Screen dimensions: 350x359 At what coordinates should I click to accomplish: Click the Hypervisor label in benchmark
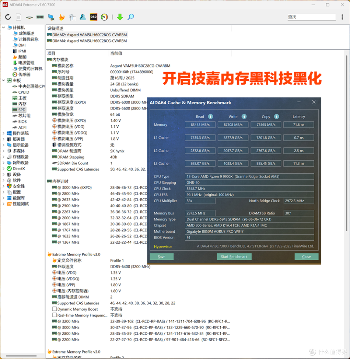click(x=163, y=246)
